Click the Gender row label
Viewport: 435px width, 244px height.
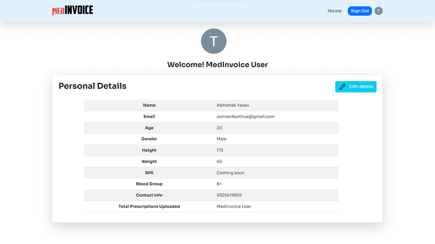[x=149, y=139]
